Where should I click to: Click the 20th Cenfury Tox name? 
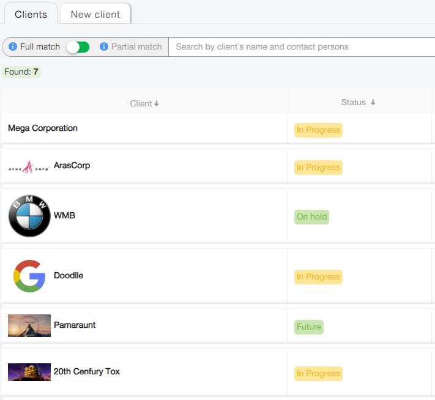tap(87, 372)
